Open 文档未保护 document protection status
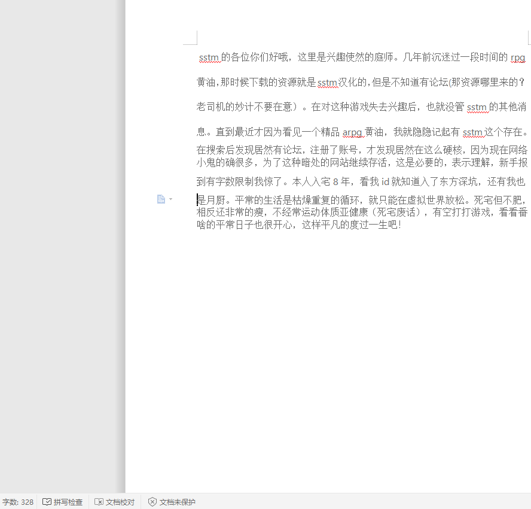The width and height of the screenshot is (531, 509). click(x=172, y=502)
